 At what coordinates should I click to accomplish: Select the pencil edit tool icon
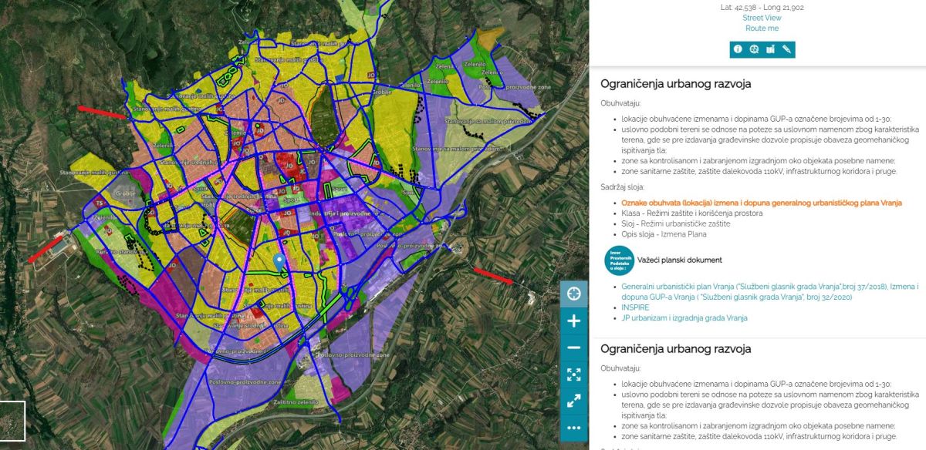coord(786,49)
